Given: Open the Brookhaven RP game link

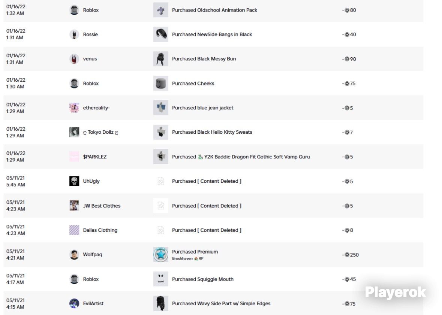Looking at the screenshot, I should click(188, 258).
